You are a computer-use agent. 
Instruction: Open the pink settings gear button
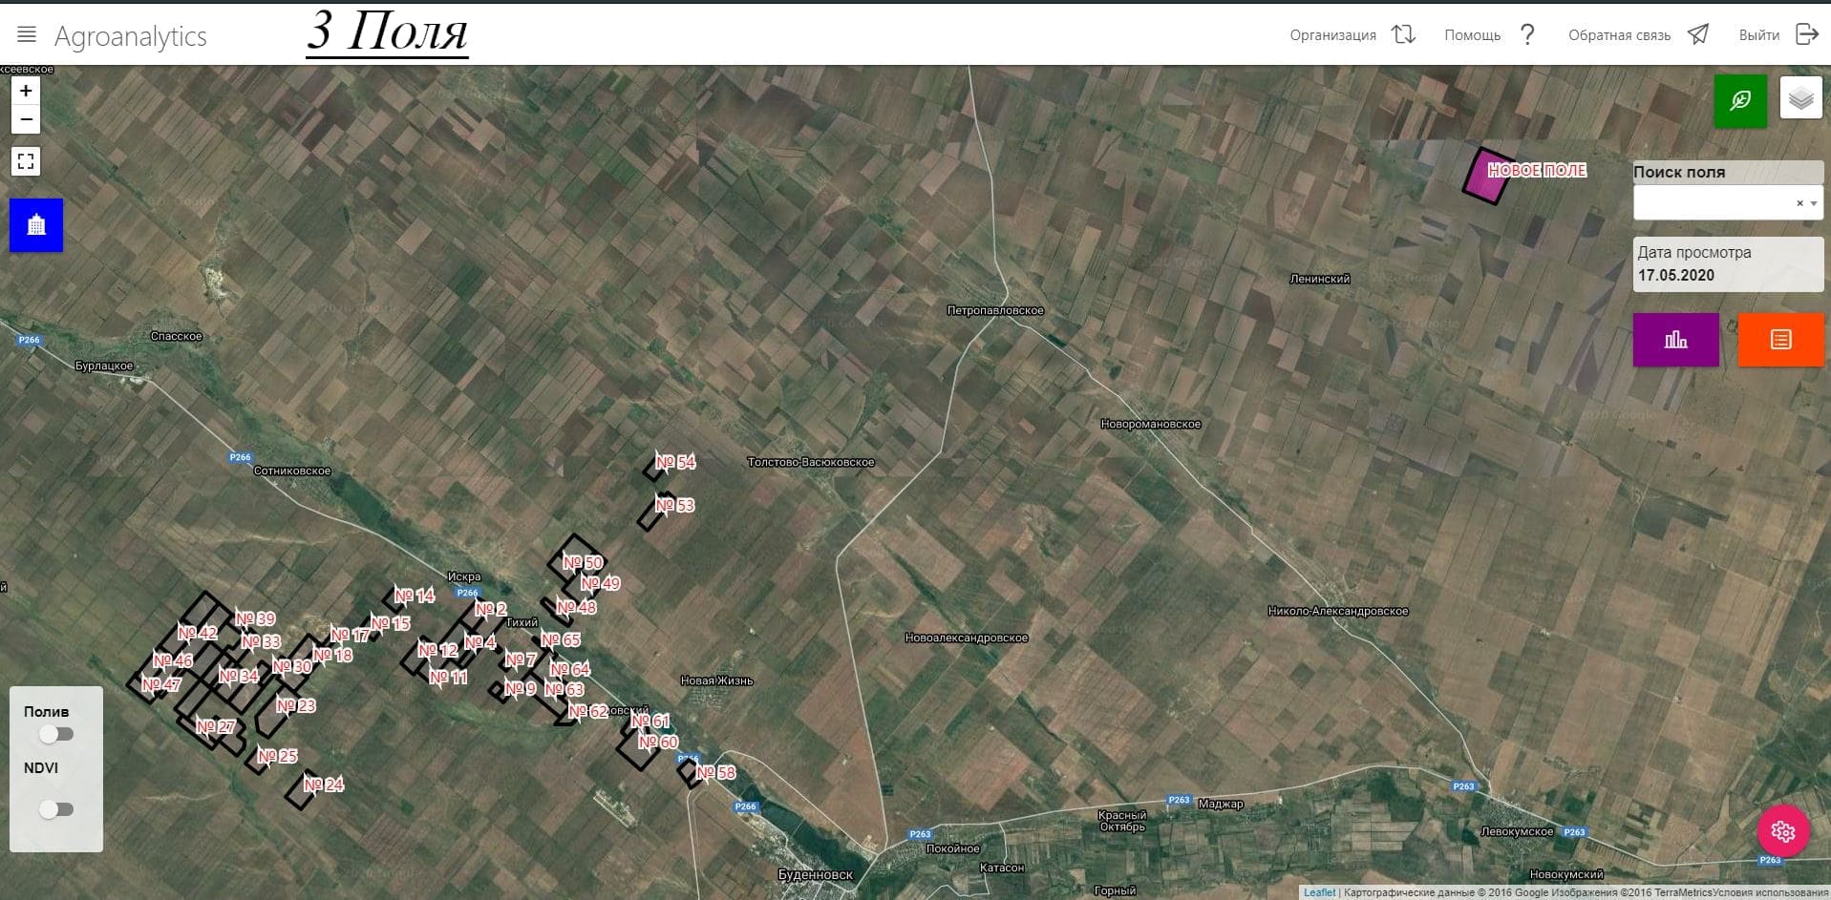pos(1782,831)
